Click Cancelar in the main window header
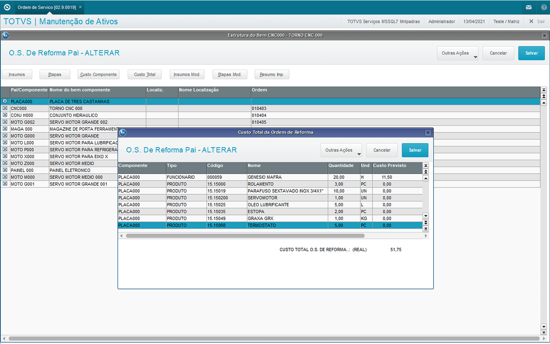Screen dimensions: 550x344 (498, 53)
